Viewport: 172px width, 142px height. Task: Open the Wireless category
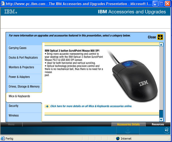pos(25,117)
